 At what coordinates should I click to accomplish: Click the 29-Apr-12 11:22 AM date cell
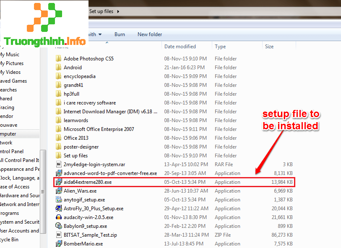coord(186,209)
